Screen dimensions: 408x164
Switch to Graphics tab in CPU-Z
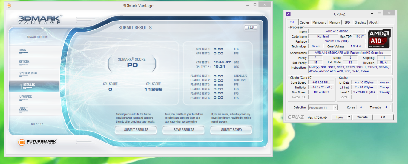(360, 22)
